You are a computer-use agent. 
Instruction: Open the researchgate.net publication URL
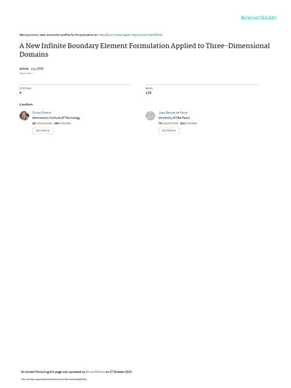pos(130,35)
